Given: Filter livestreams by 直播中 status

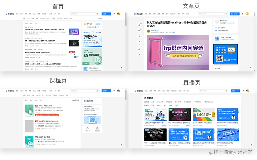Looking at the screenshot, I should (158, 105).
